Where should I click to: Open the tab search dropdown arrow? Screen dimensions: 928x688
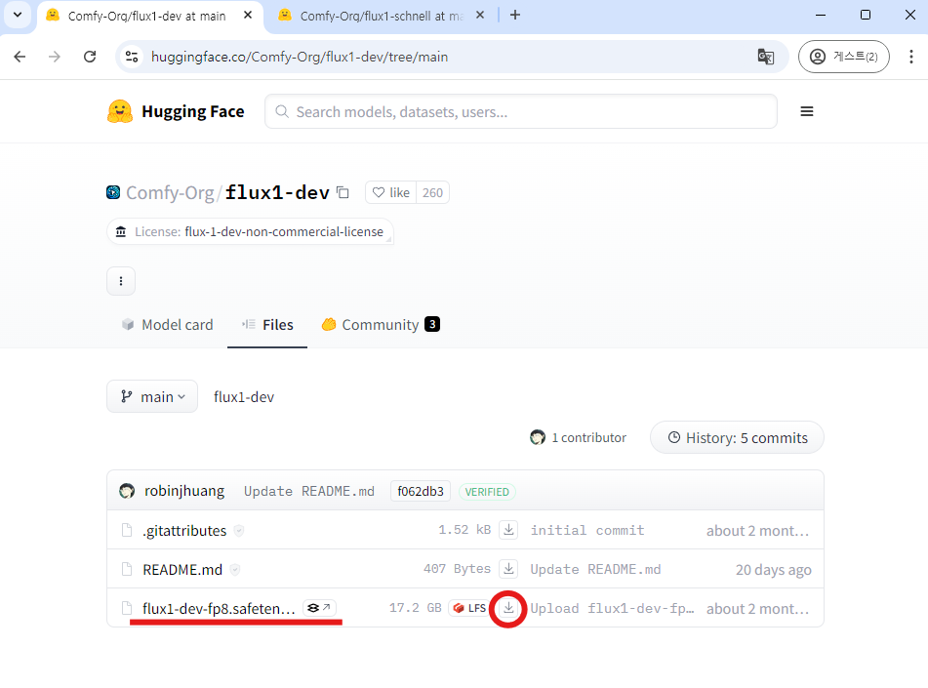pos(18,15)
